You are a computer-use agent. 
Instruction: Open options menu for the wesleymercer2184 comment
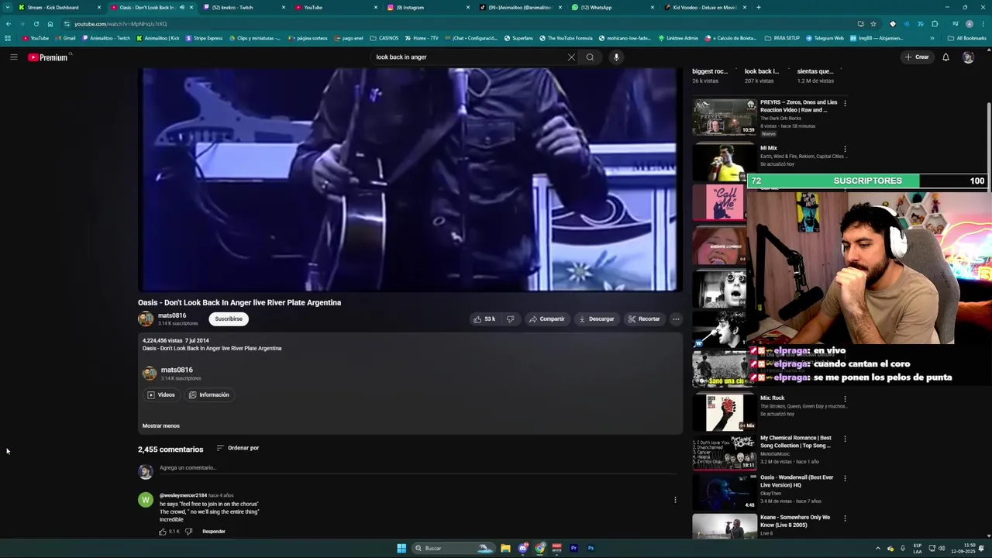click(675, 500)
